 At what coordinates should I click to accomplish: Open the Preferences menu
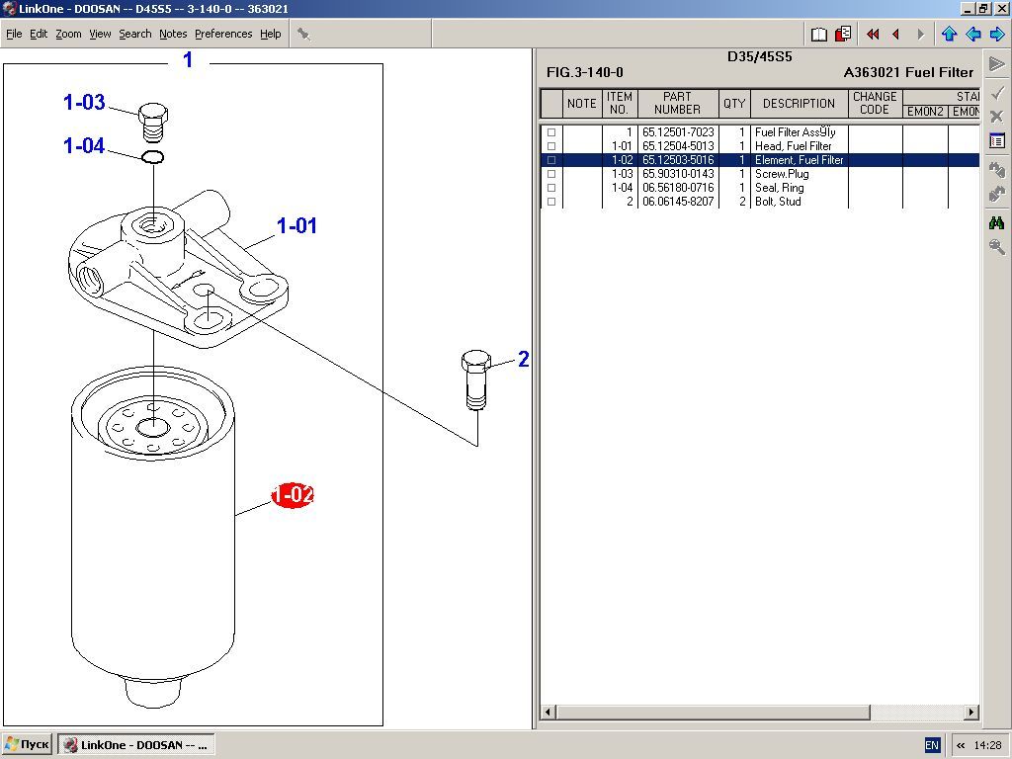pos(222,34)
